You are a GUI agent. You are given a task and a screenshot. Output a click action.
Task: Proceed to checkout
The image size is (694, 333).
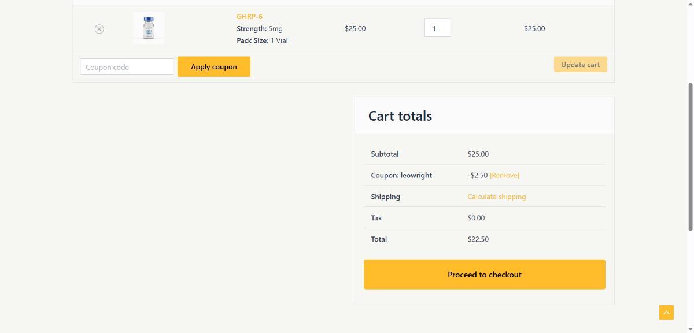(x=484, y=275)
